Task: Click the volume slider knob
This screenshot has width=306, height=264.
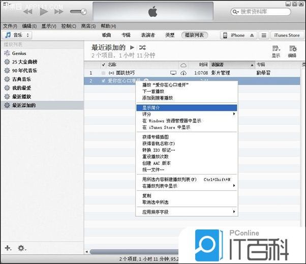Action: click(x=84, y=12)
